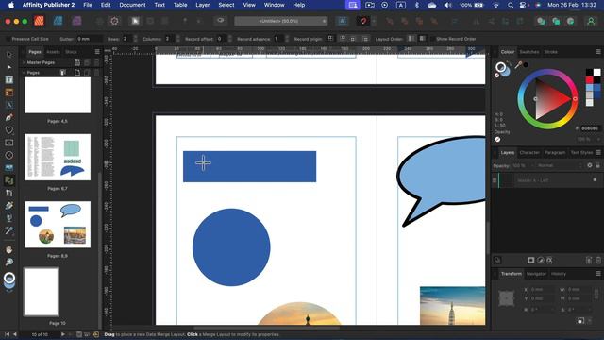The width and height of the screenshot is (604, 340).
Task: Click the add pixel layer icon
Action: click(589, 261)
